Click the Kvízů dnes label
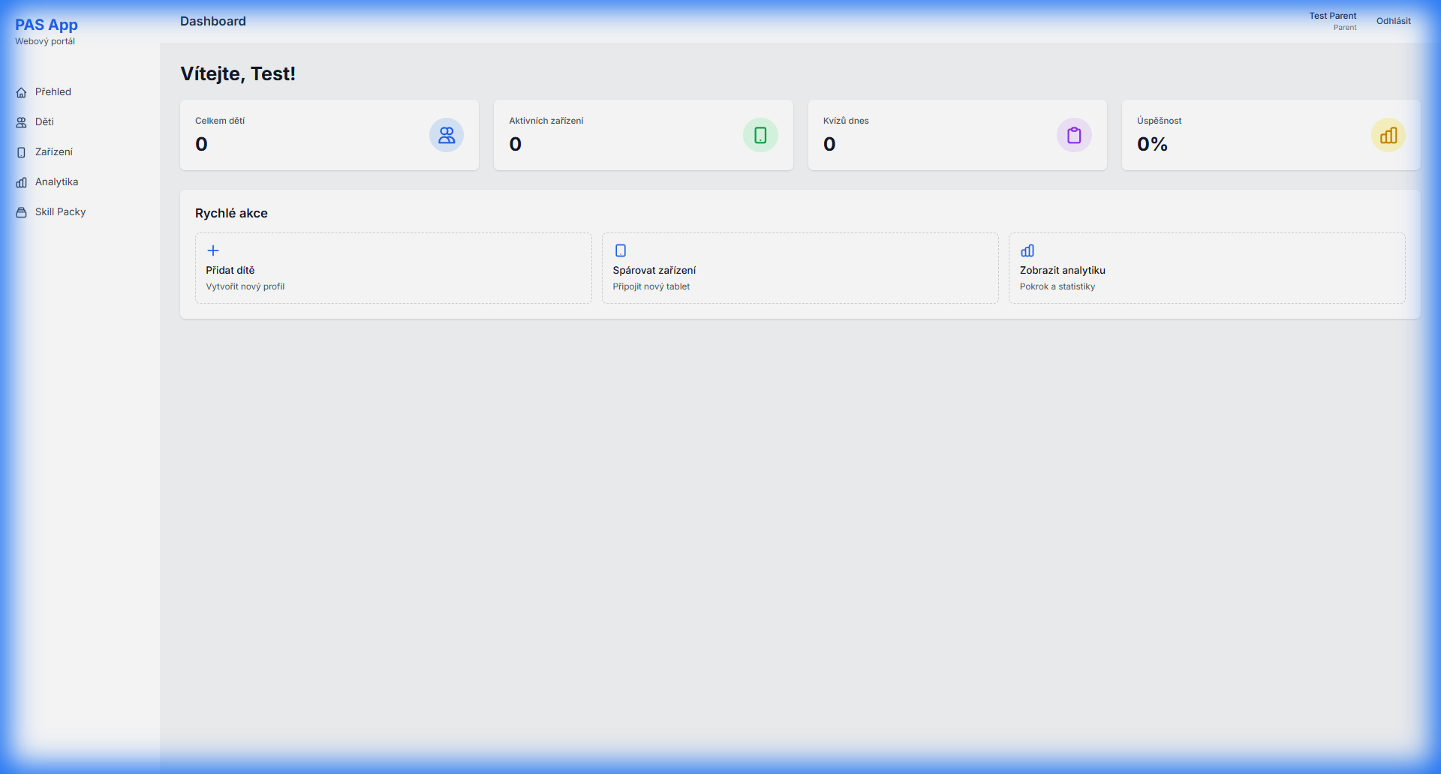Viewport: 1441px width, 774px height. 846,121
